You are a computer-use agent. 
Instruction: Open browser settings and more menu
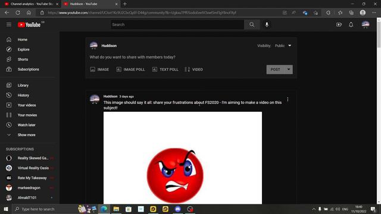pyautogui.click(x=374, y=12)
